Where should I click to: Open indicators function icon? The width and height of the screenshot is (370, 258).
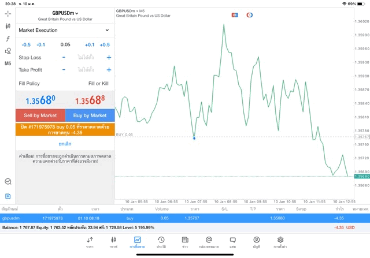[8, 39]
